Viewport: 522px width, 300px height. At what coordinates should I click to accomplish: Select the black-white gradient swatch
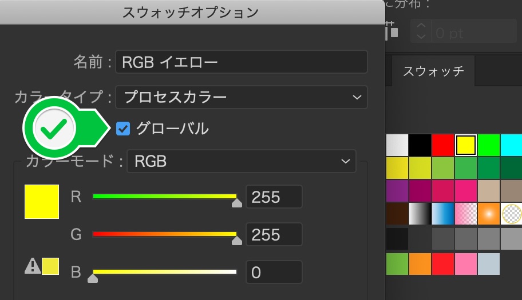[x=420, y=214]
